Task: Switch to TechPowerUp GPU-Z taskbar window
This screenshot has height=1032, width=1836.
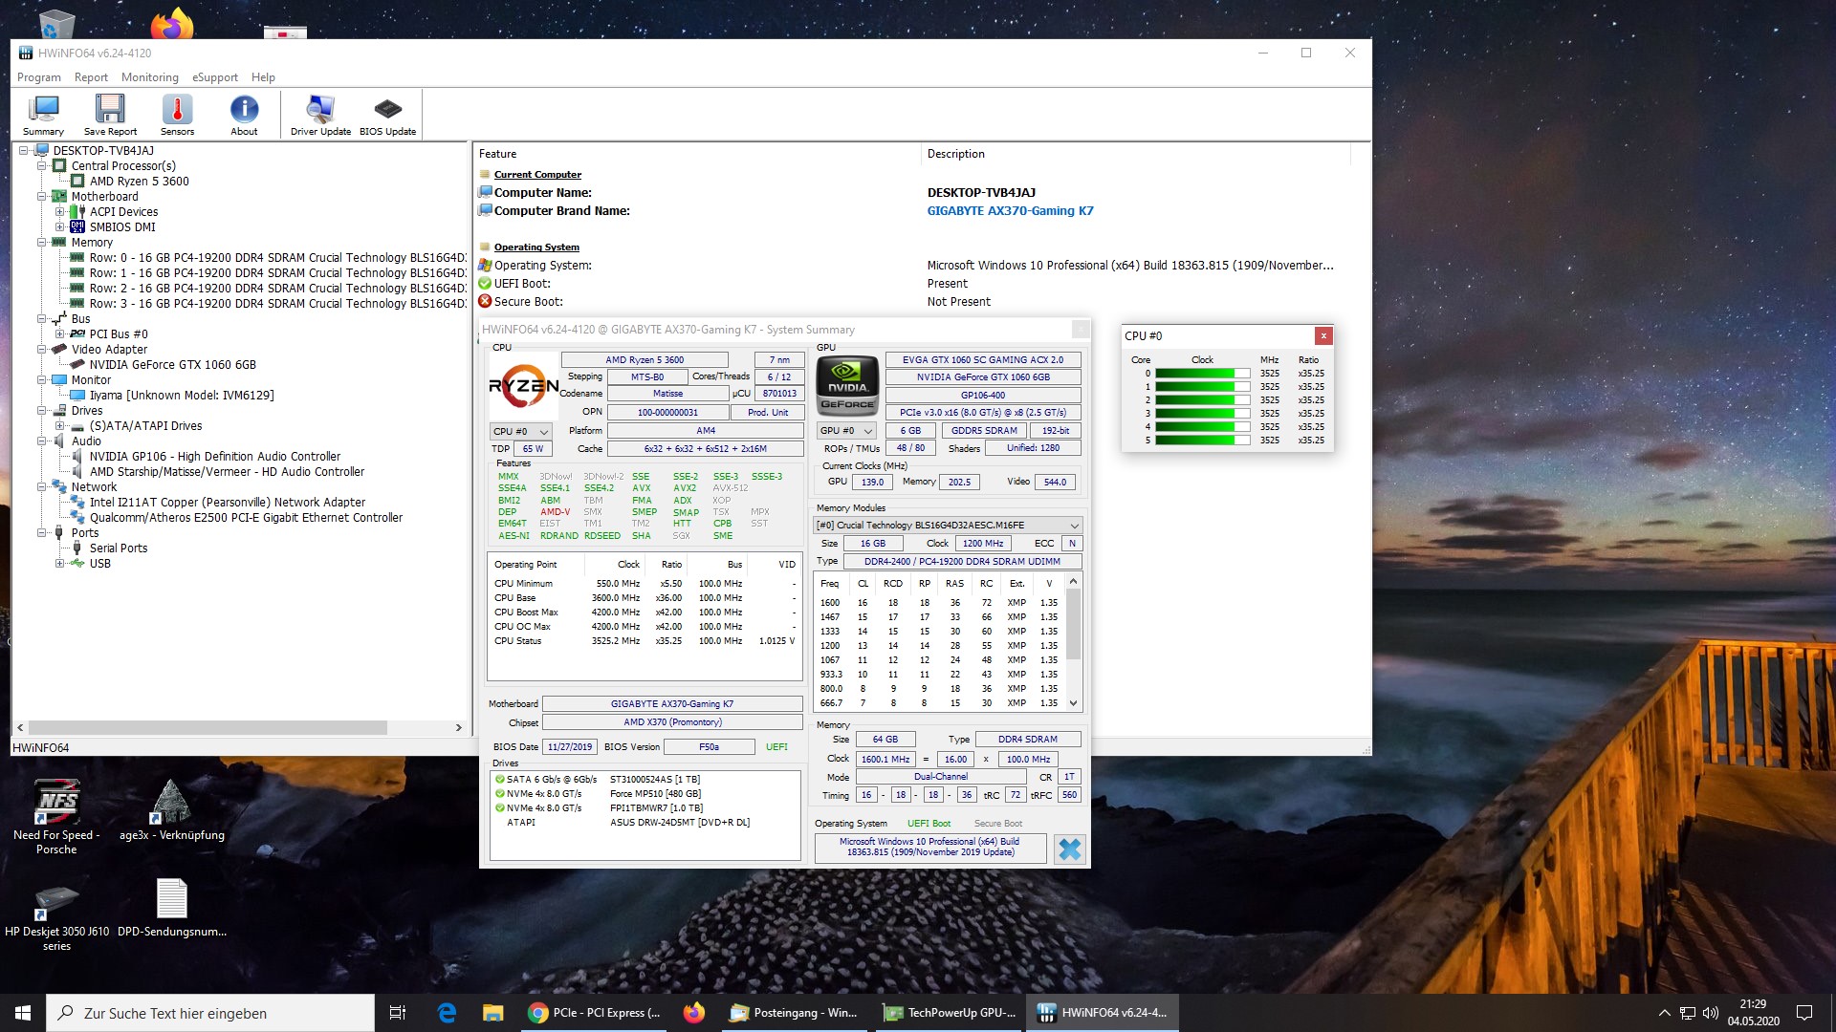Action: pos(949,1013)
